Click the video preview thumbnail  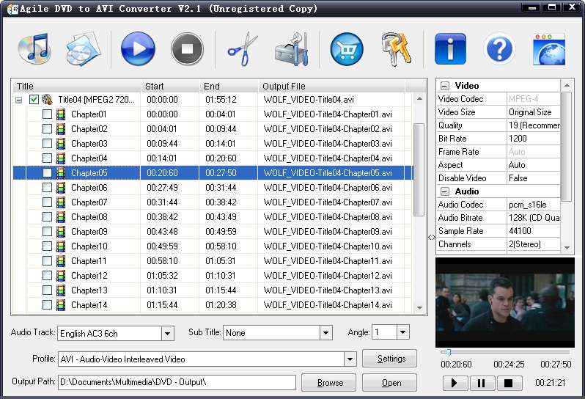coord(505,302)
